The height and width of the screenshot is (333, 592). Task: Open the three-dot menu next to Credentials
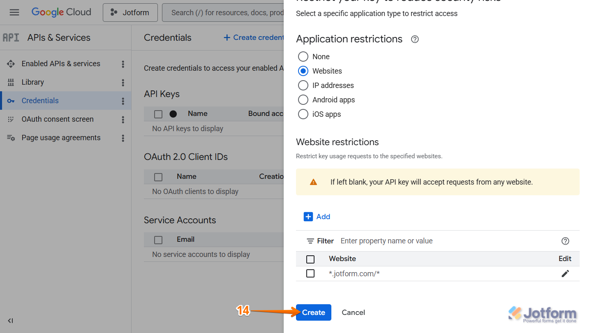point(123,100)
